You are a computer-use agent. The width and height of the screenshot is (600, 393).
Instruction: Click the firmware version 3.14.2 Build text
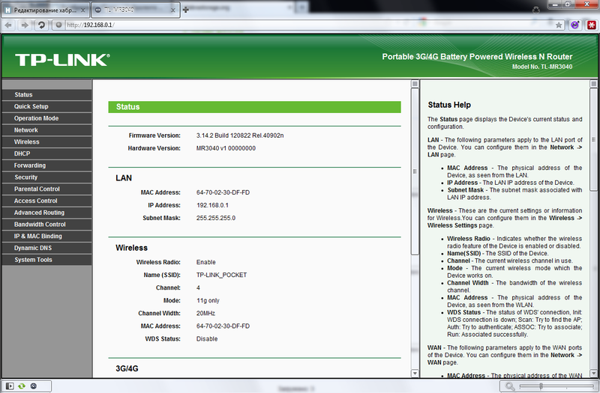240,135
